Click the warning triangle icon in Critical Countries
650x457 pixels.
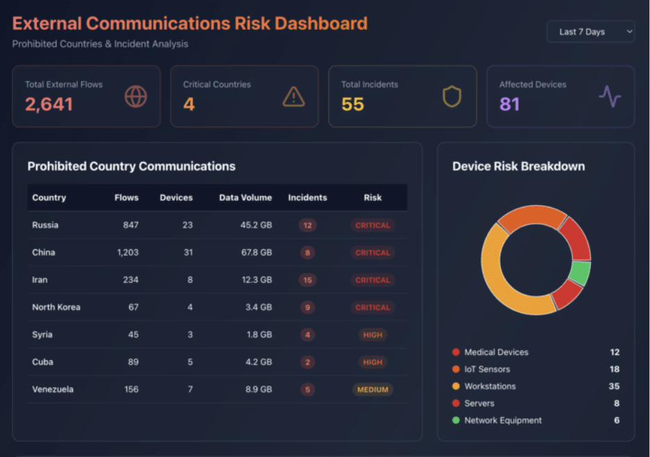coord(294,97)
